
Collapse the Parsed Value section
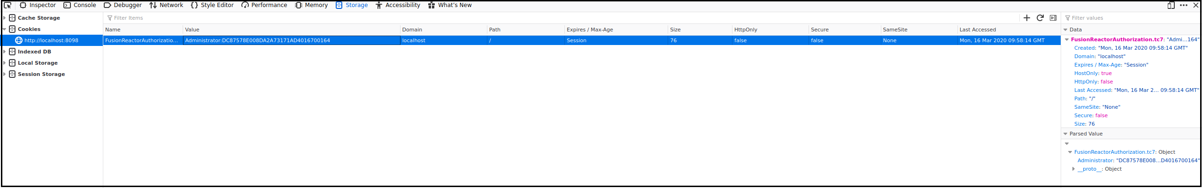pyautogui.click(x=1065, y=134)
